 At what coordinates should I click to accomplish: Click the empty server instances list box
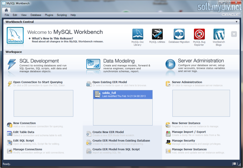click(201, 103)
